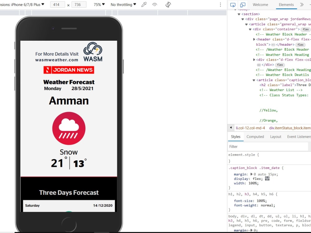This screenshot has height=233, width=311.
Task: Click the 14/12/2020 forecast date
Action: click(103, 205)
